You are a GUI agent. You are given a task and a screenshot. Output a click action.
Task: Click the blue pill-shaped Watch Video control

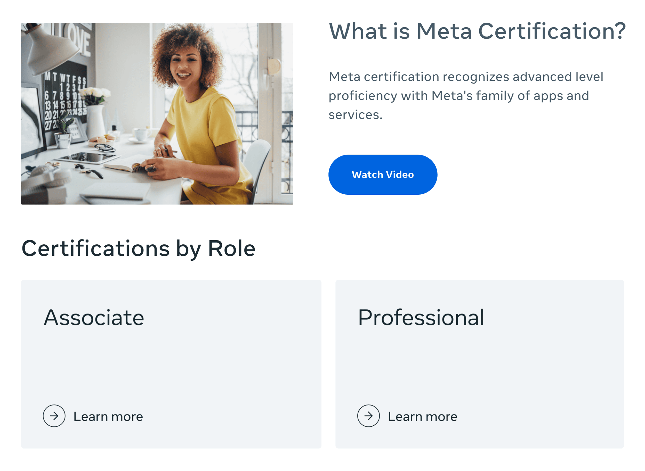[383, 175]
